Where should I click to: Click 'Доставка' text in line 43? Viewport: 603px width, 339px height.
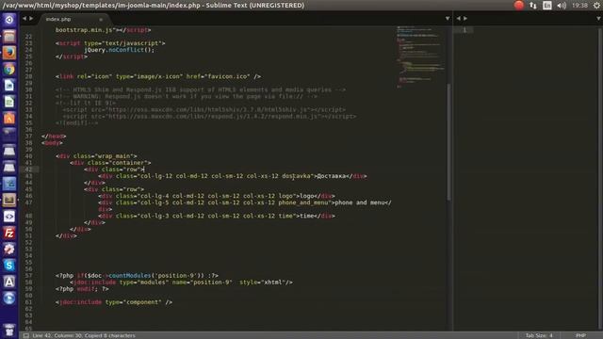331,176
